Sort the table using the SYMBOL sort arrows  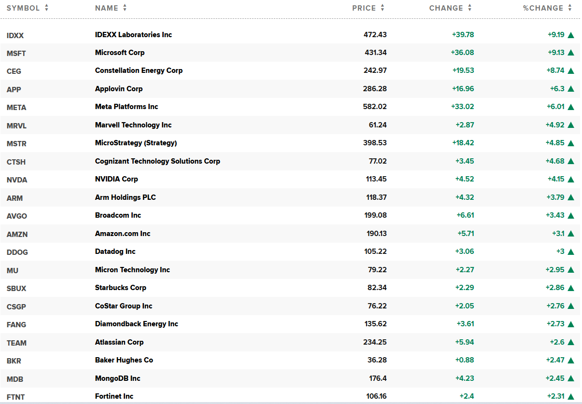(x=46, y=8)
